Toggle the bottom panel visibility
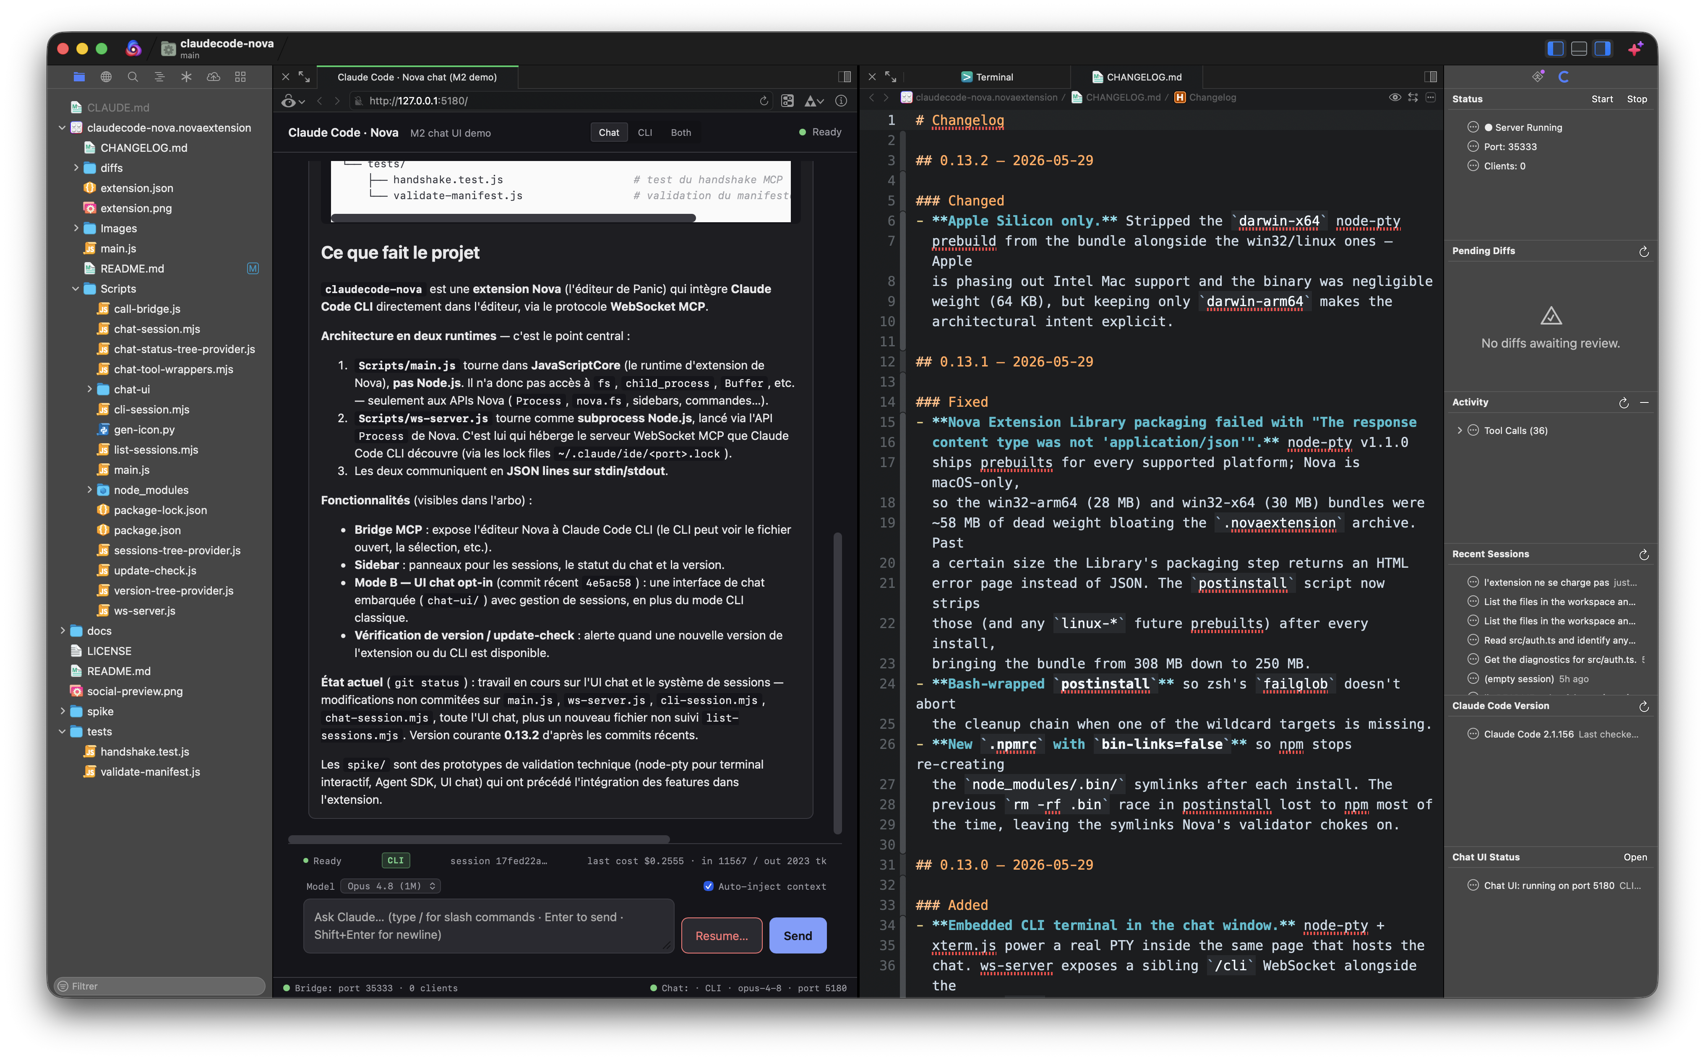1705x1060 pixels. (x=1579, y=48)
